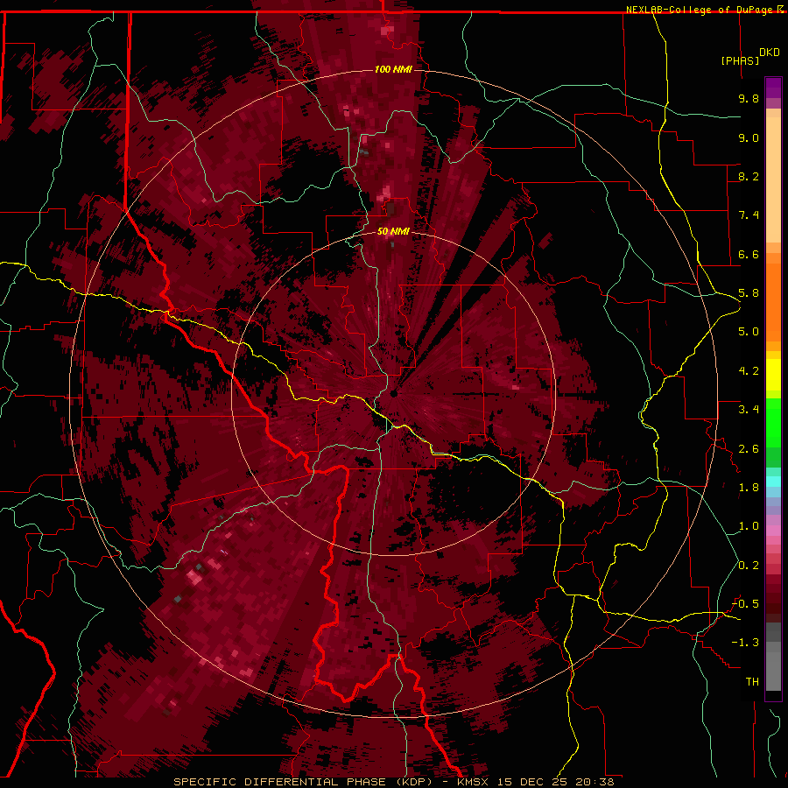Click the radar site center dot

tap(394, 394)
